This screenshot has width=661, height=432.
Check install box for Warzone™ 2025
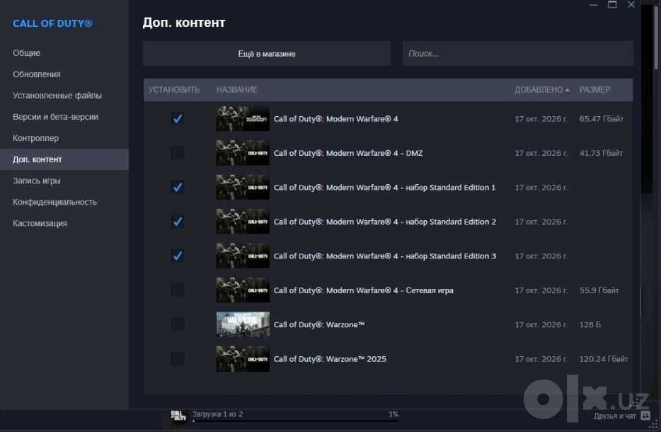coord(178,358)
